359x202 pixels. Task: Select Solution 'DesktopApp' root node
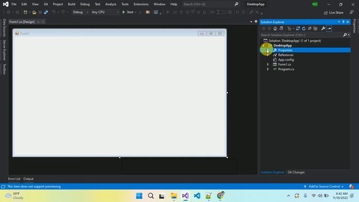coord(294,41)
